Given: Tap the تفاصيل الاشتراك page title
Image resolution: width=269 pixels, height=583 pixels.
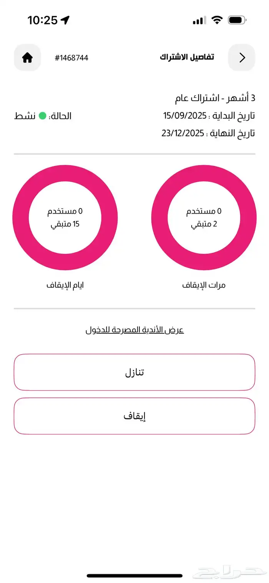Looking at the screenshot, I should tap(187, 57).
